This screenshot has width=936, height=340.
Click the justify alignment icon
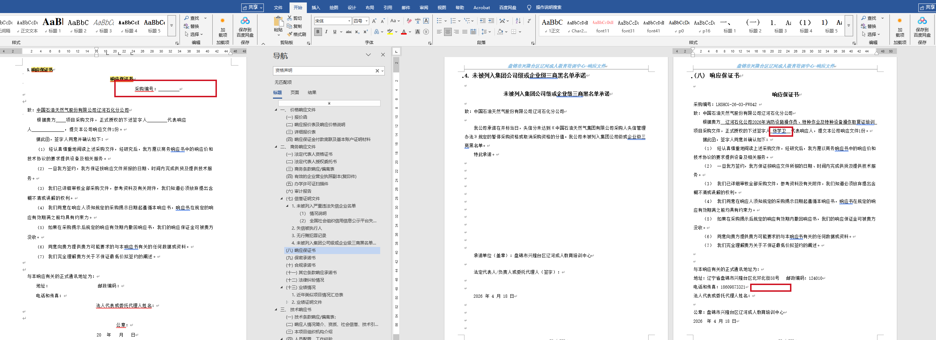click(x=465, y=32)
